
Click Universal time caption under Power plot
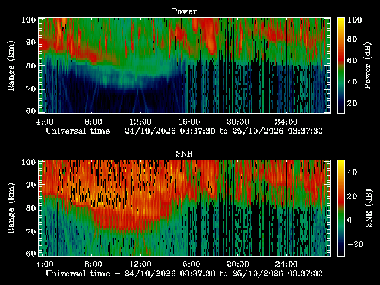click(x=184, y=131)
